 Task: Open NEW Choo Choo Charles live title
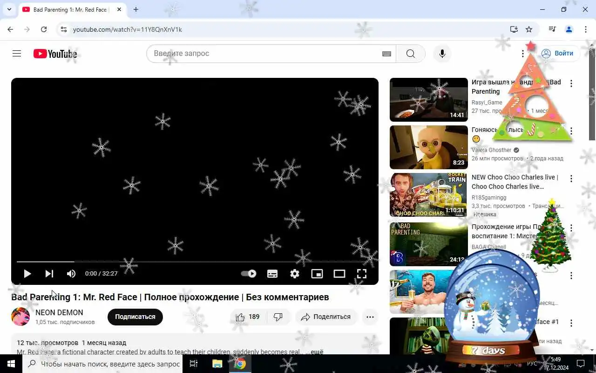[x=515, y=182]
